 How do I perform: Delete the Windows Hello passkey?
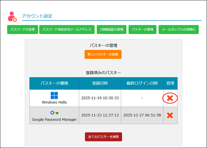point(170,98)
